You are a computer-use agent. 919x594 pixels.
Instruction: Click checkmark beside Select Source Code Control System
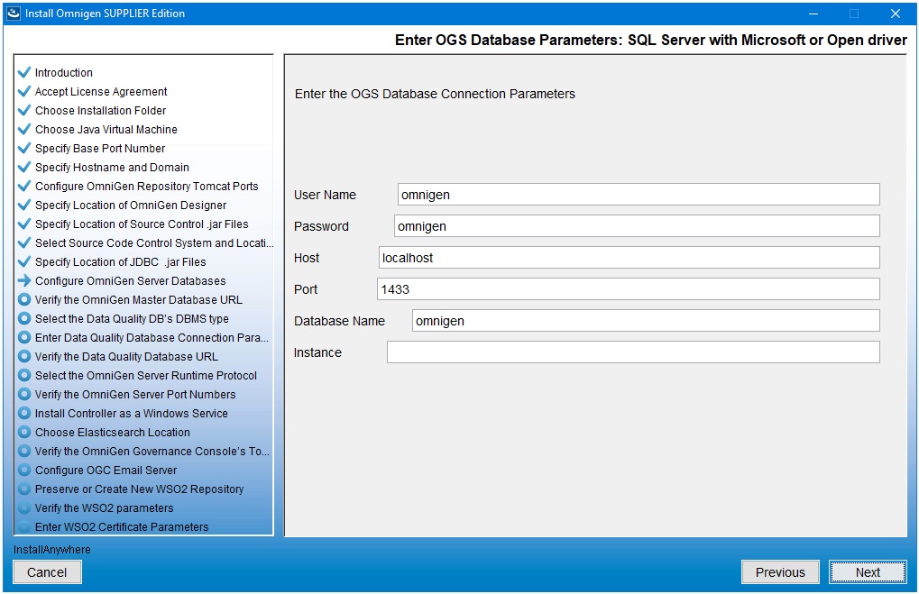(x=24, y=242)
